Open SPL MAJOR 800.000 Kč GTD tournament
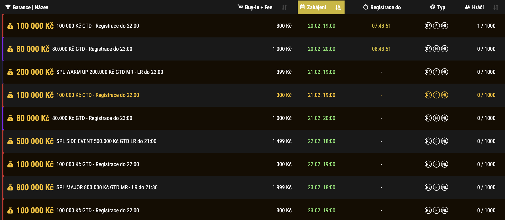The image size is (505, 220). 107,187
